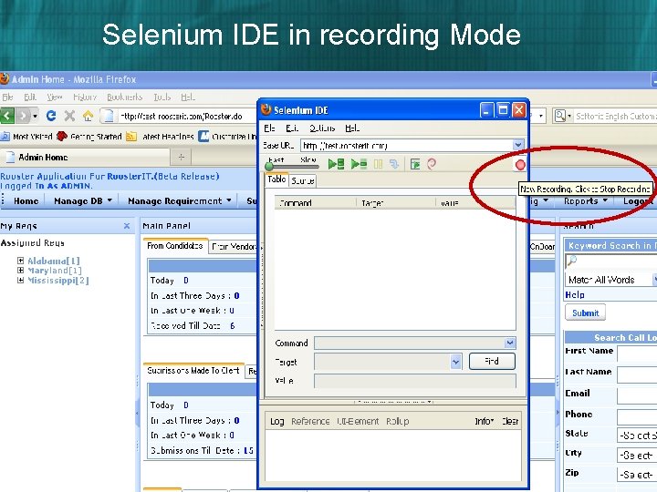Open Getting Started bookmark
The image size is (657, 492).
point(89,137)
